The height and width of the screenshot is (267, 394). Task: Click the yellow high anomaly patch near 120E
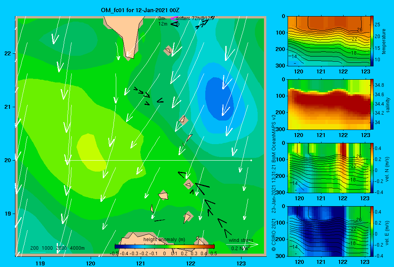(x=91, y=152)
